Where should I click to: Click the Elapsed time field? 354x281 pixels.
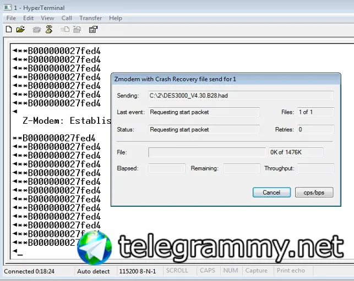click(x=167, y=168)
